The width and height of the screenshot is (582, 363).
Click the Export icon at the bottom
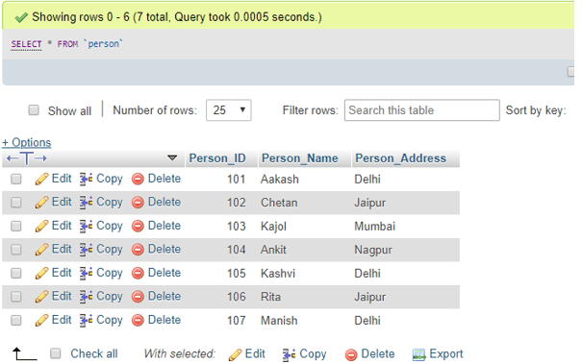click(418, 355)
